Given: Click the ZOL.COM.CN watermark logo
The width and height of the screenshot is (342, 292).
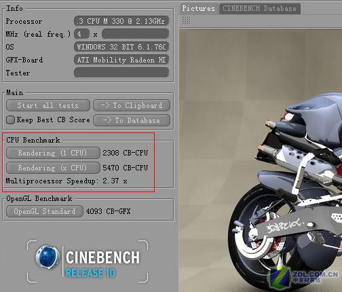Looking at the screenshot, I should pos(303,277).
